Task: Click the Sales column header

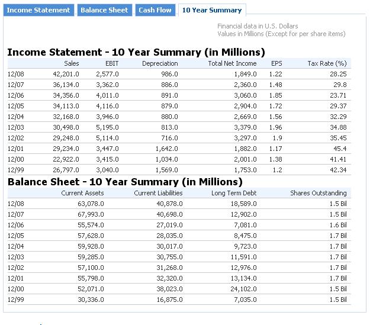Action: pyautogui.click(x=72, y=63)
